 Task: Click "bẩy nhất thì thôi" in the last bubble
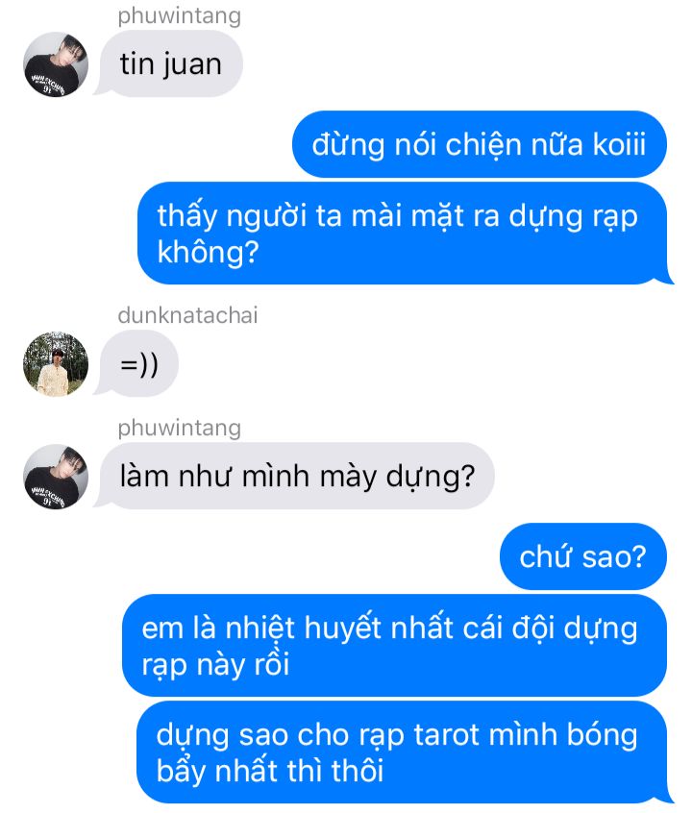click(270, 771)
